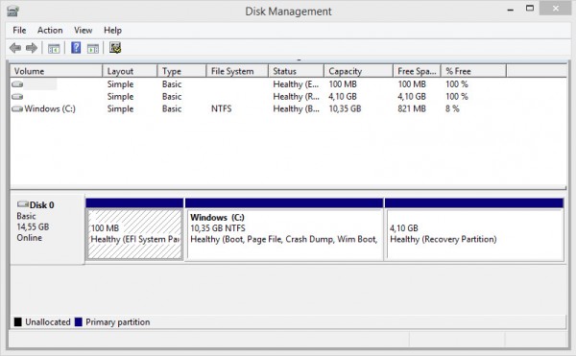Click the 821 MB free space cell
The width and height of the screenshot is (576, 356).
coord(412,109)
